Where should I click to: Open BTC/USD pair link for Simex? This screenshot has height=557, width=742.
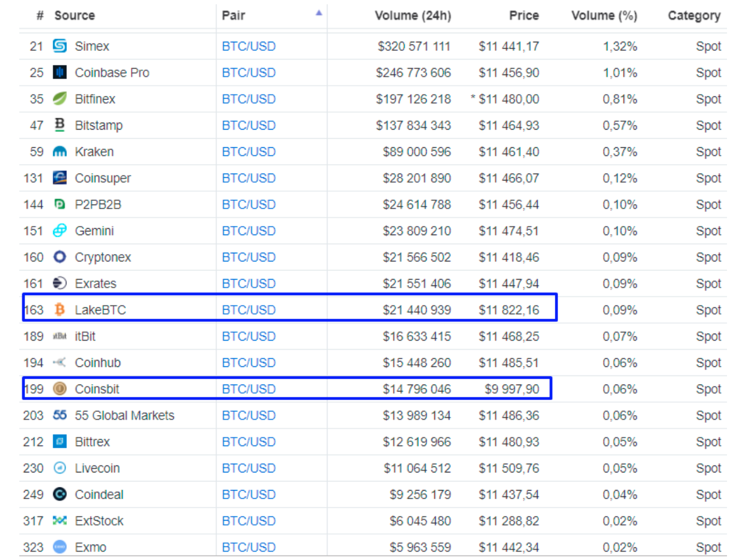(x=249, y=46)
